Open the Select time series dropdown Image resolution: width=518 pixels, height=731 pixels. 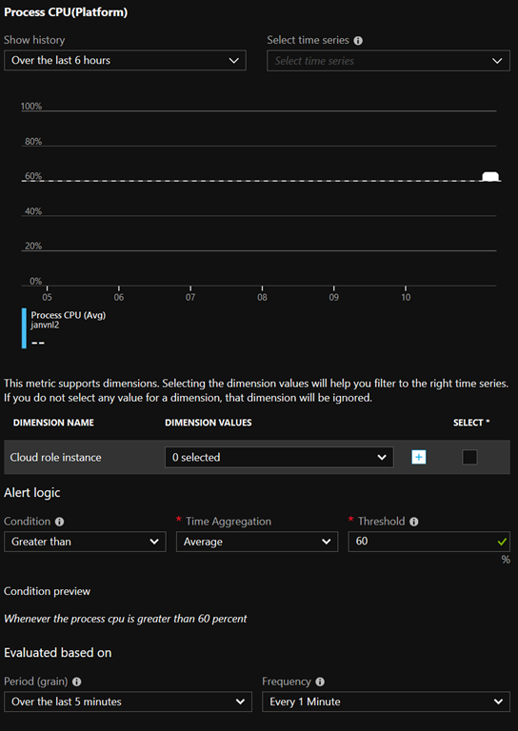tap(388, 61)
